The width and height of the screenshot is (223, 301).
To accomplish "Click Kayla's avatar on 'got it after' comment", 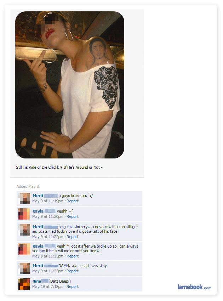I will [x=24, y=249].
